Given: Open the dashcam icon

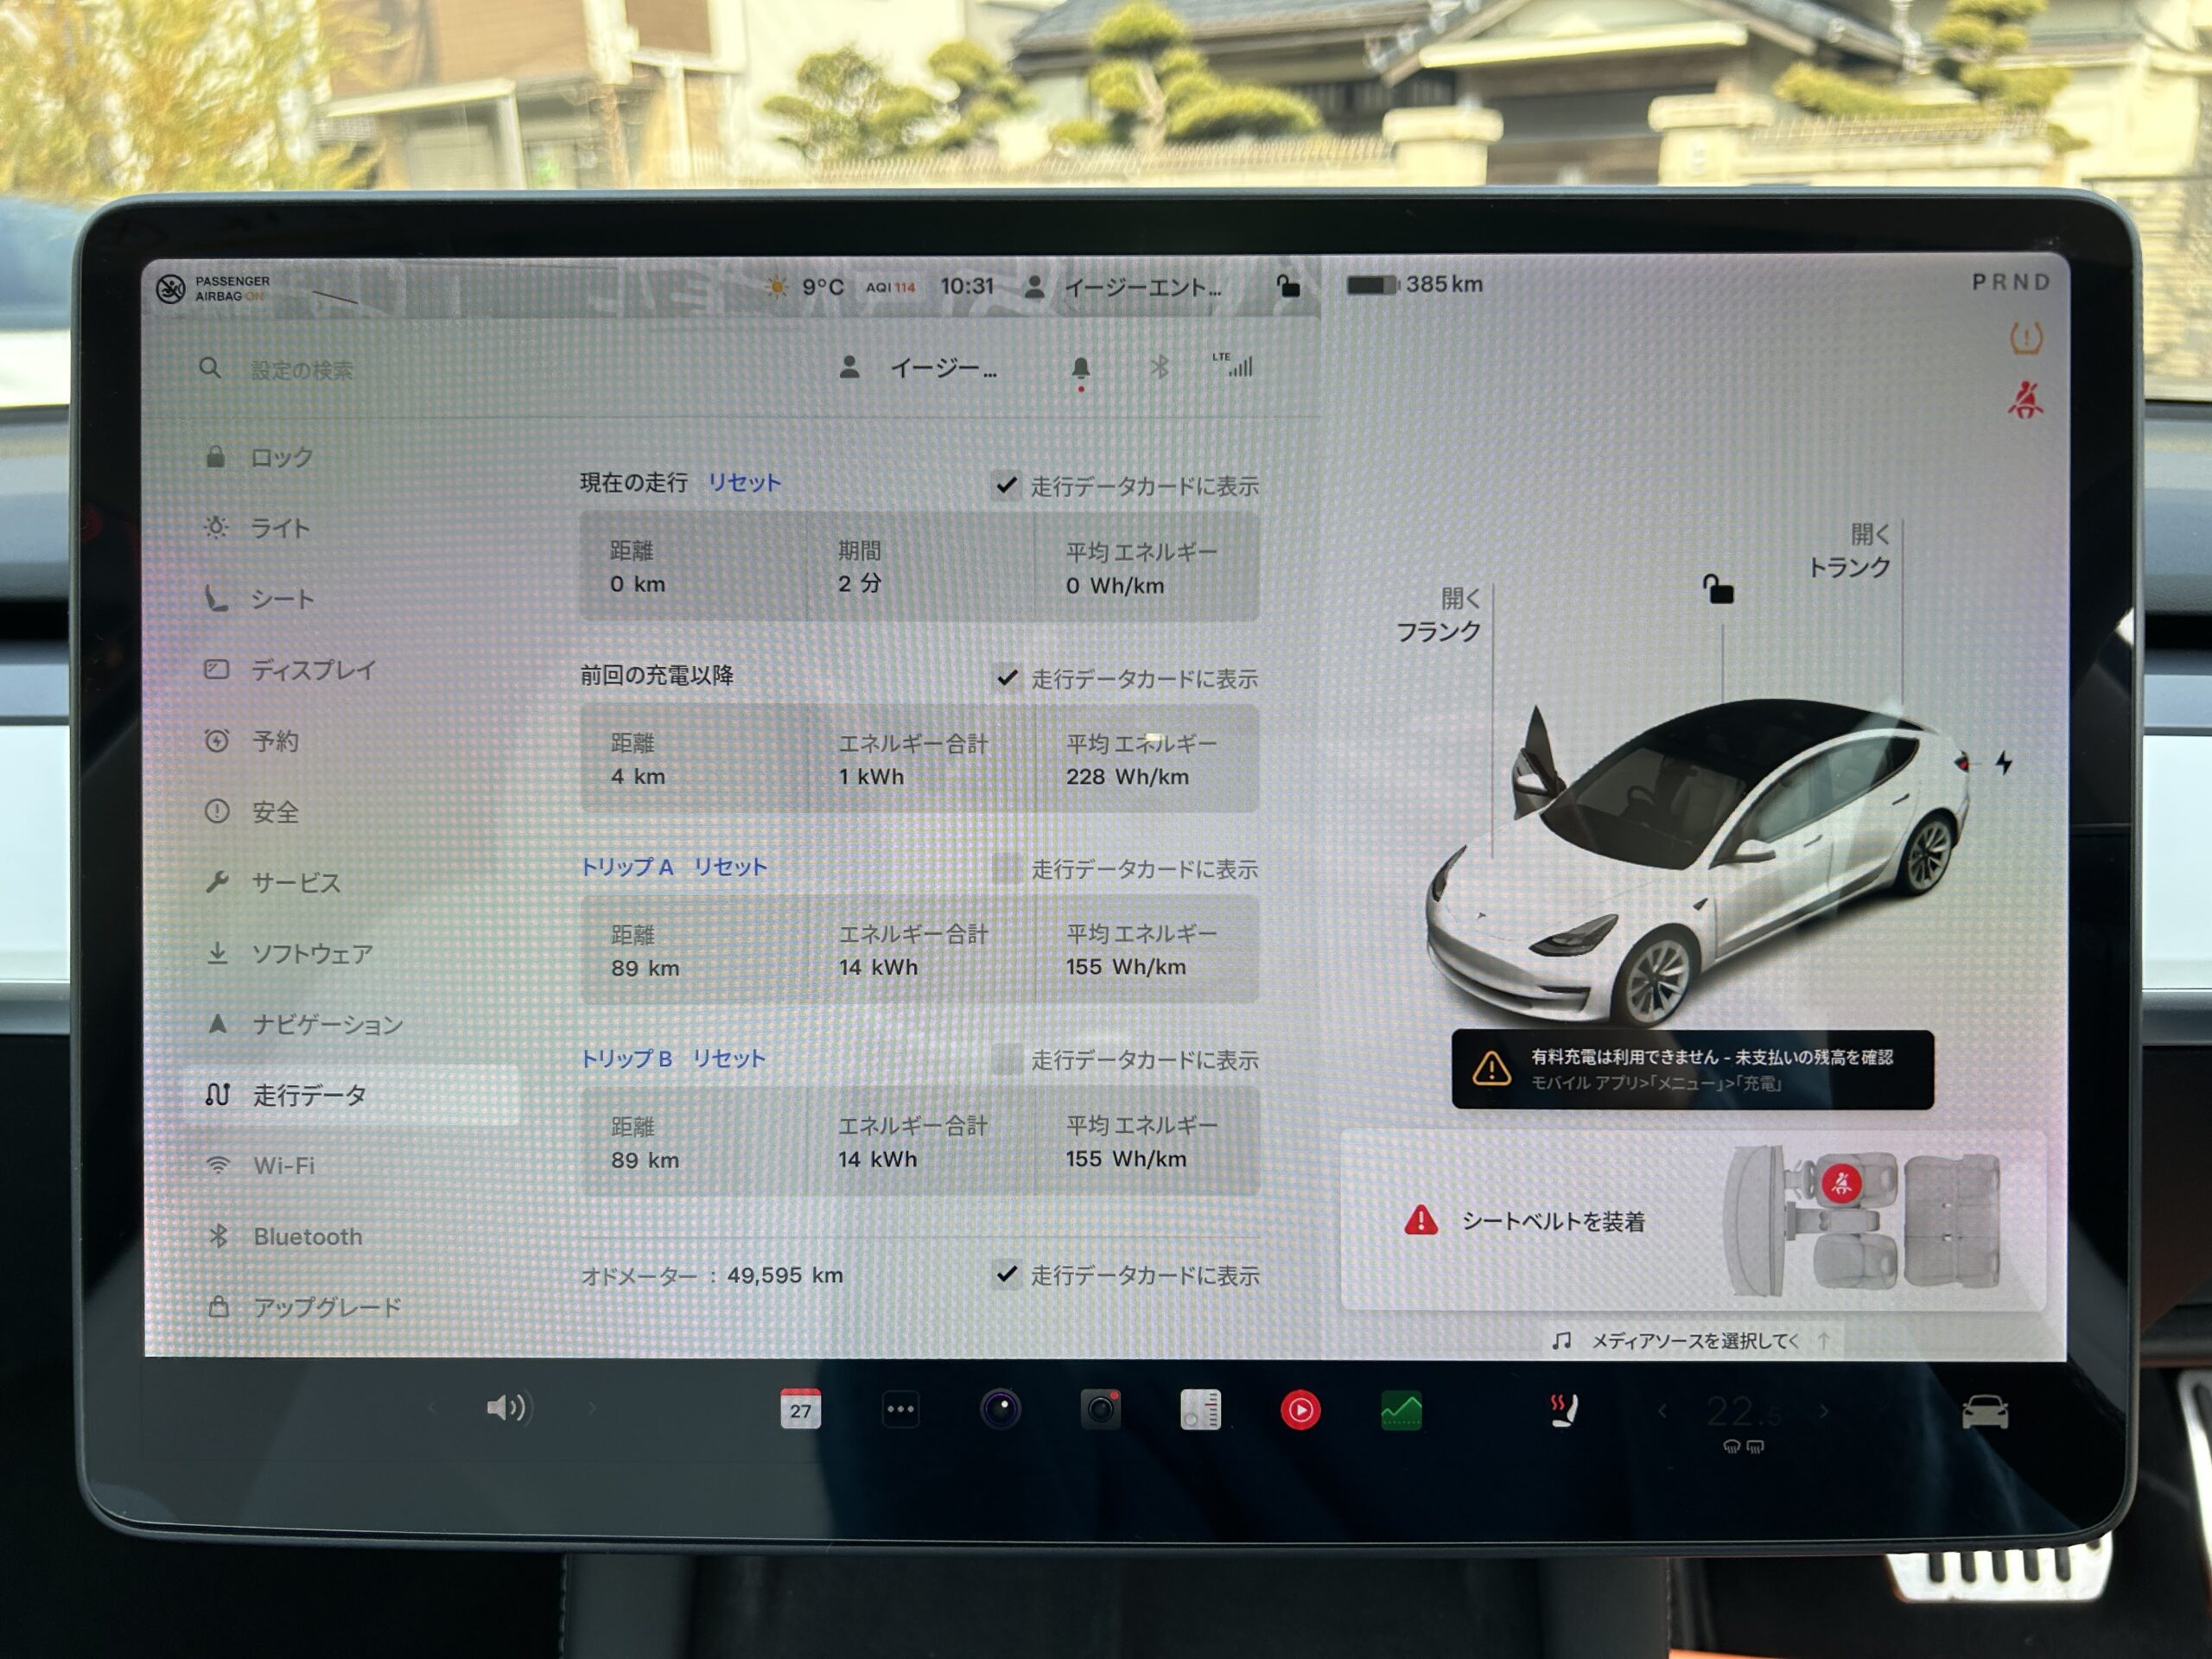Looking at the screenshot, I should click(x=1100, y=1409).
